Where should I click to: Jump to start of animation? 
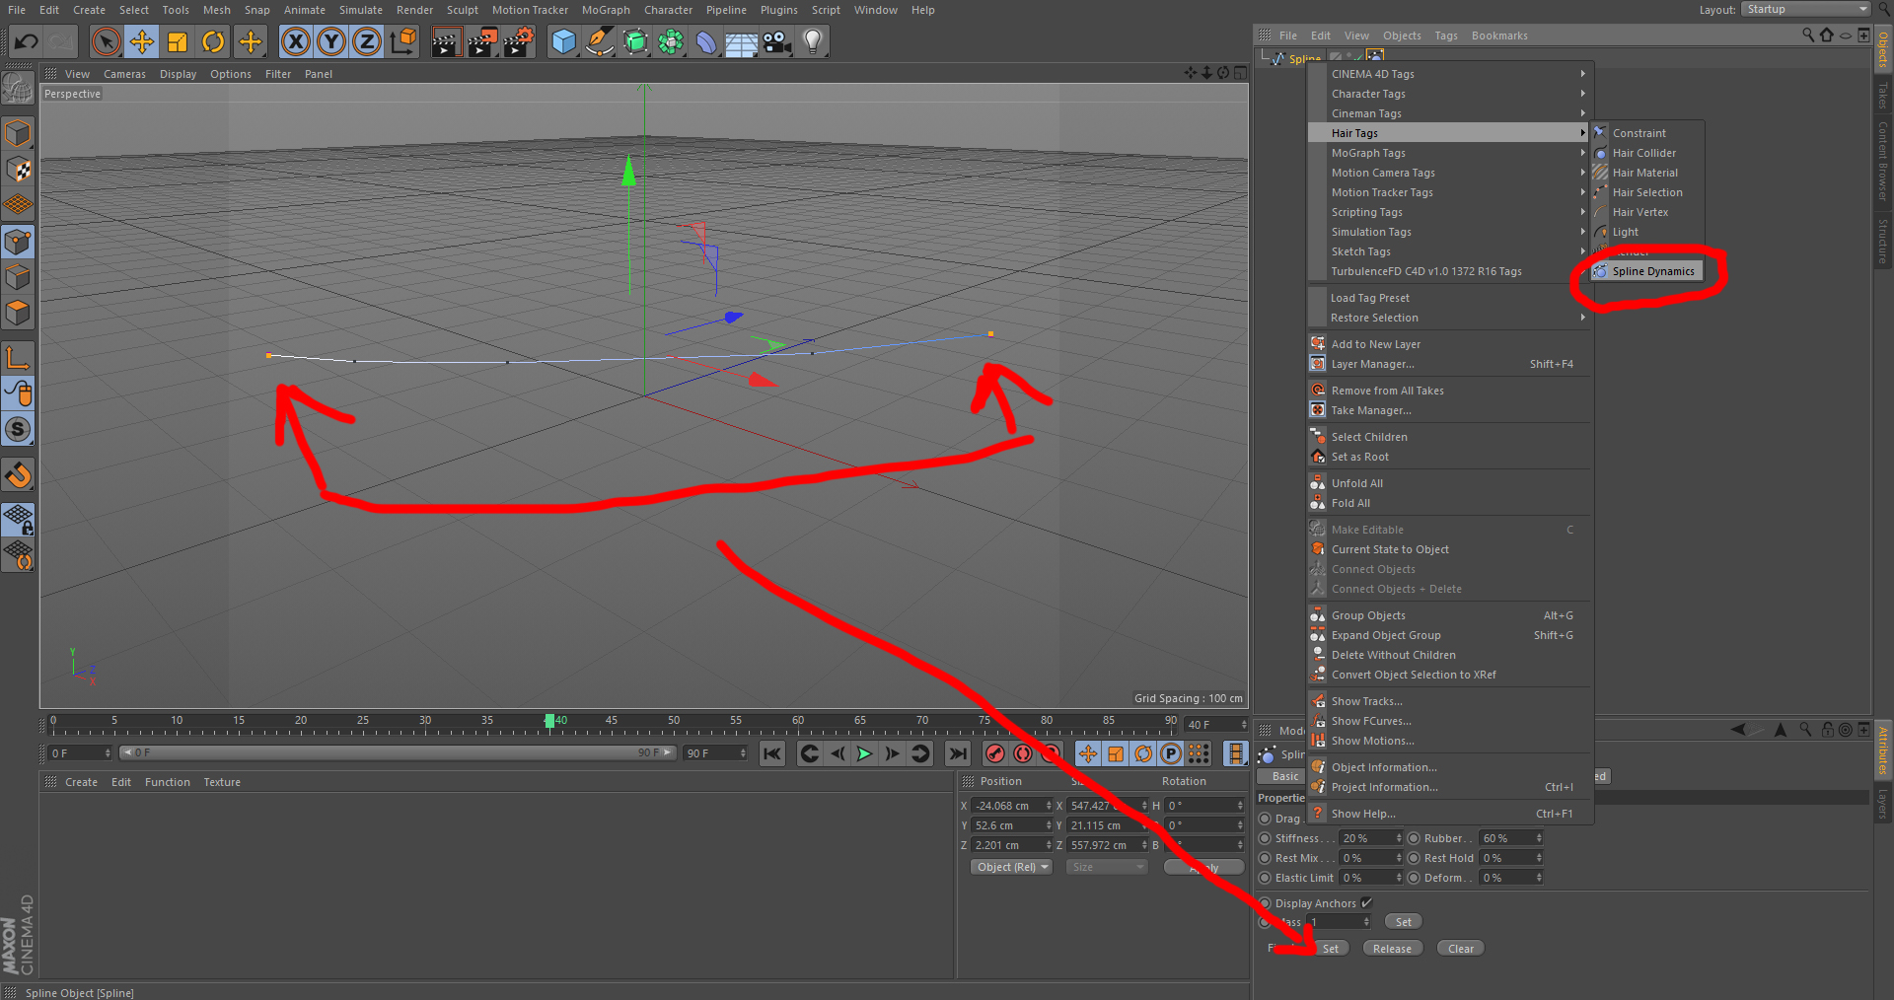pos(772,753)
